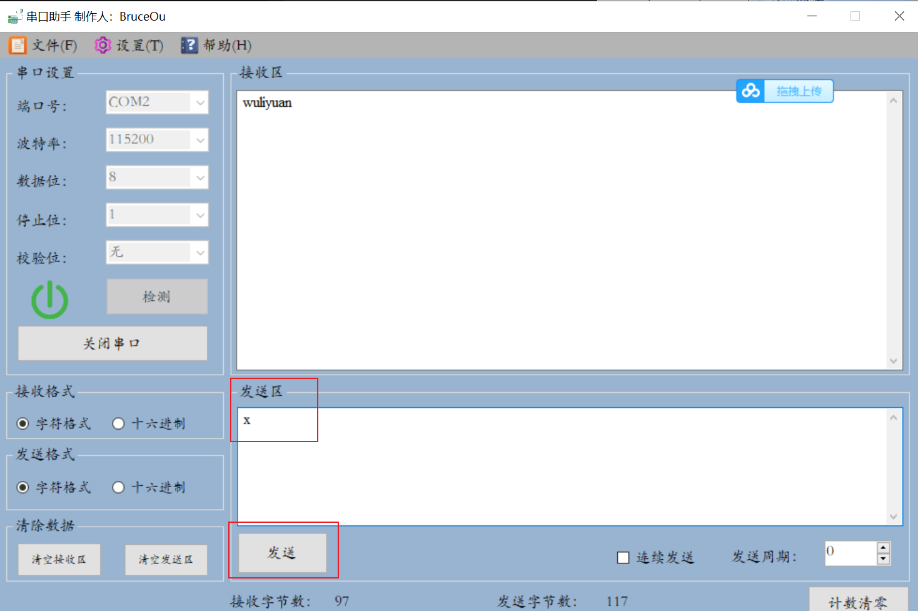918x611 pixels.
Task: Click the help question mark icon
Action: (189, 45)
